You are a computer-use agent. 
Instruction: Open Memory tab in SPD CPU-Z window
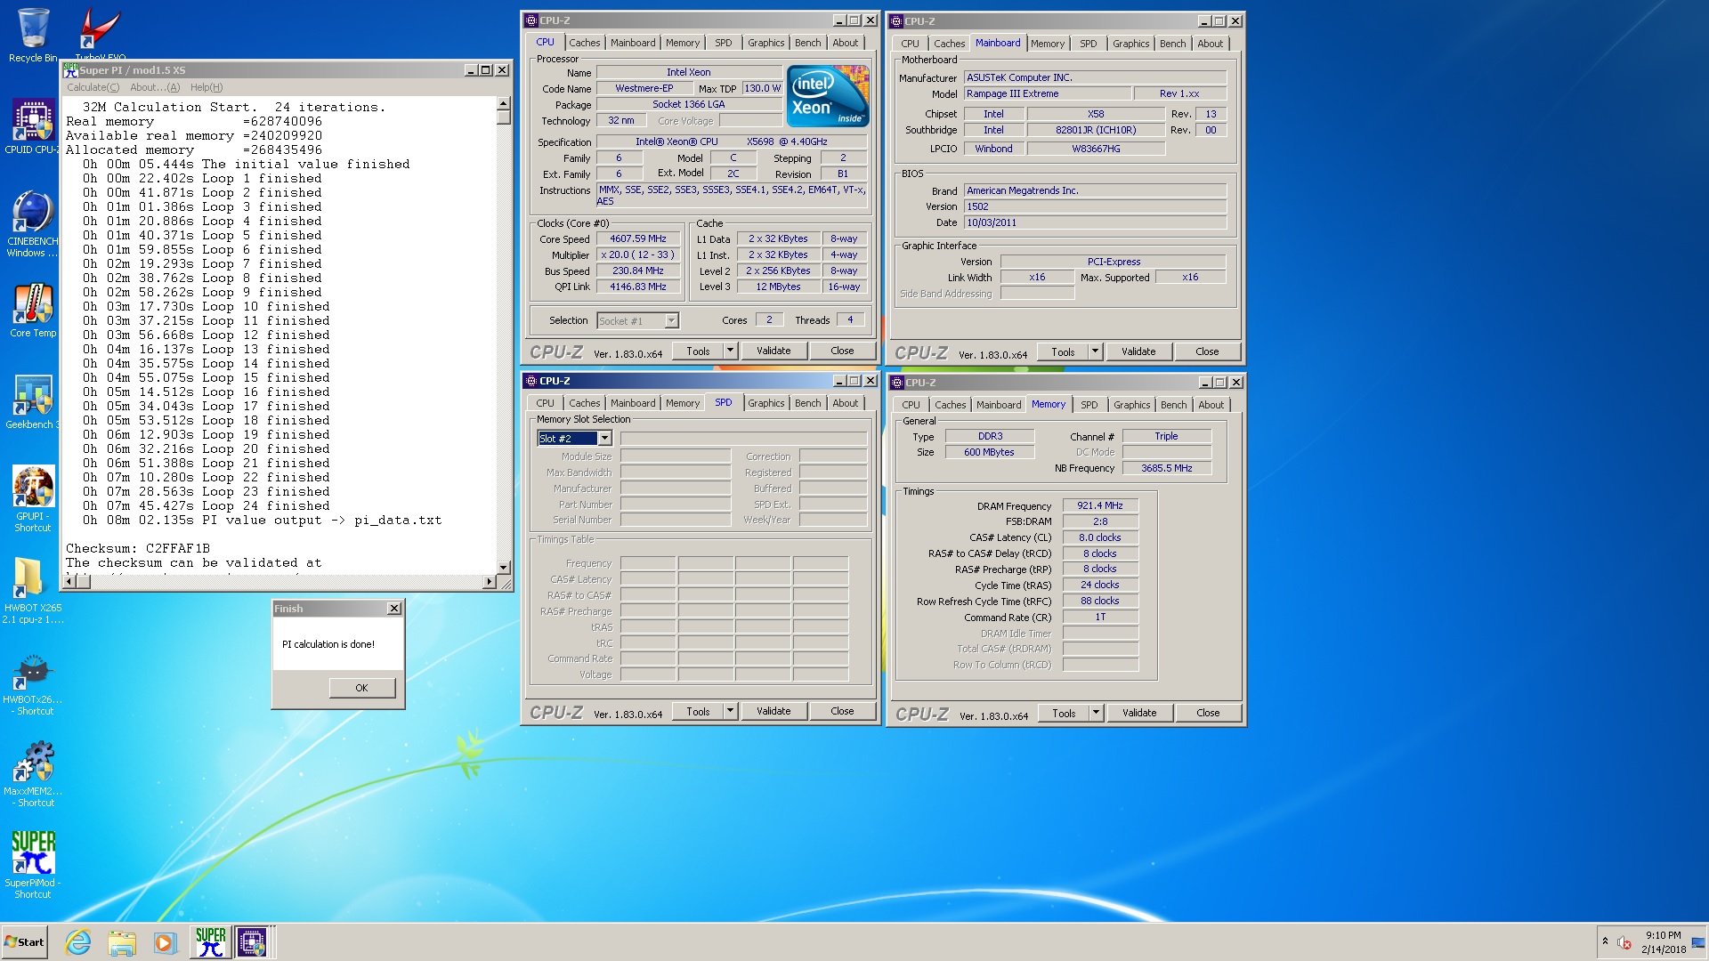(x=683, y=403)
